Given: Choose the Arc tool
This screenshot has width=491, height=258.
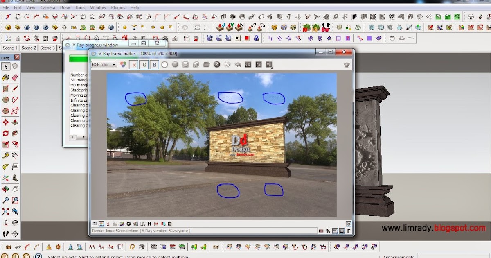Looking at the screenshot, I should pyautogui.click(x=15, y=100).
